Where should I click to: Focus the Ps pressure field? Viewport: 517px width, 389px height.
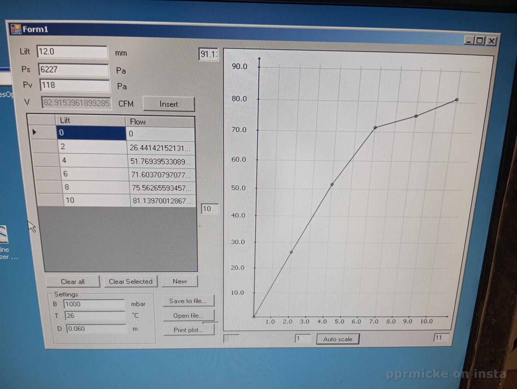coord(74,70)
